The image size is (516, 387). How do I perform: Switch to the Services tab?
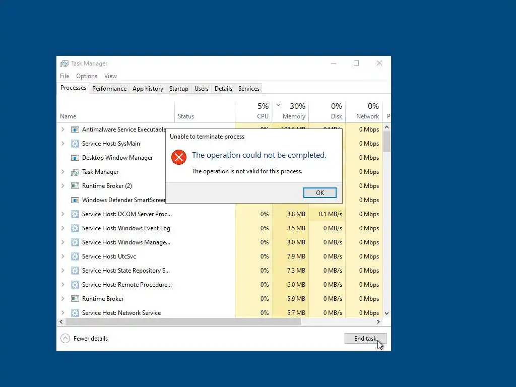coord(249,89)
